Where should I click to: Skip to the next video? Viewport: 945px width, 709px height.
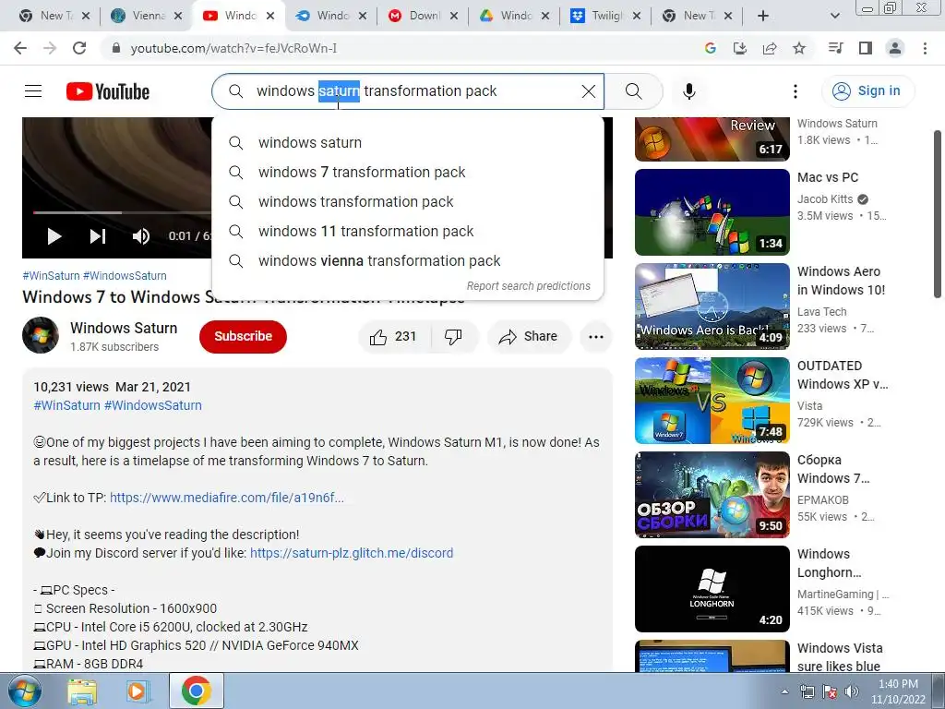click(98, 236)
